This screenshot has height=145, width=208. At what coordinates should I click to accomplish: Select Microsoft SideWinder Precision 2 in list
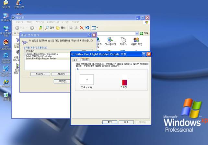(42, 54)
